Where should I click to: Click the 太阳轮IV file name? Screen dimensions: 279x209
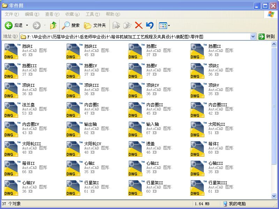coord(93,144)
